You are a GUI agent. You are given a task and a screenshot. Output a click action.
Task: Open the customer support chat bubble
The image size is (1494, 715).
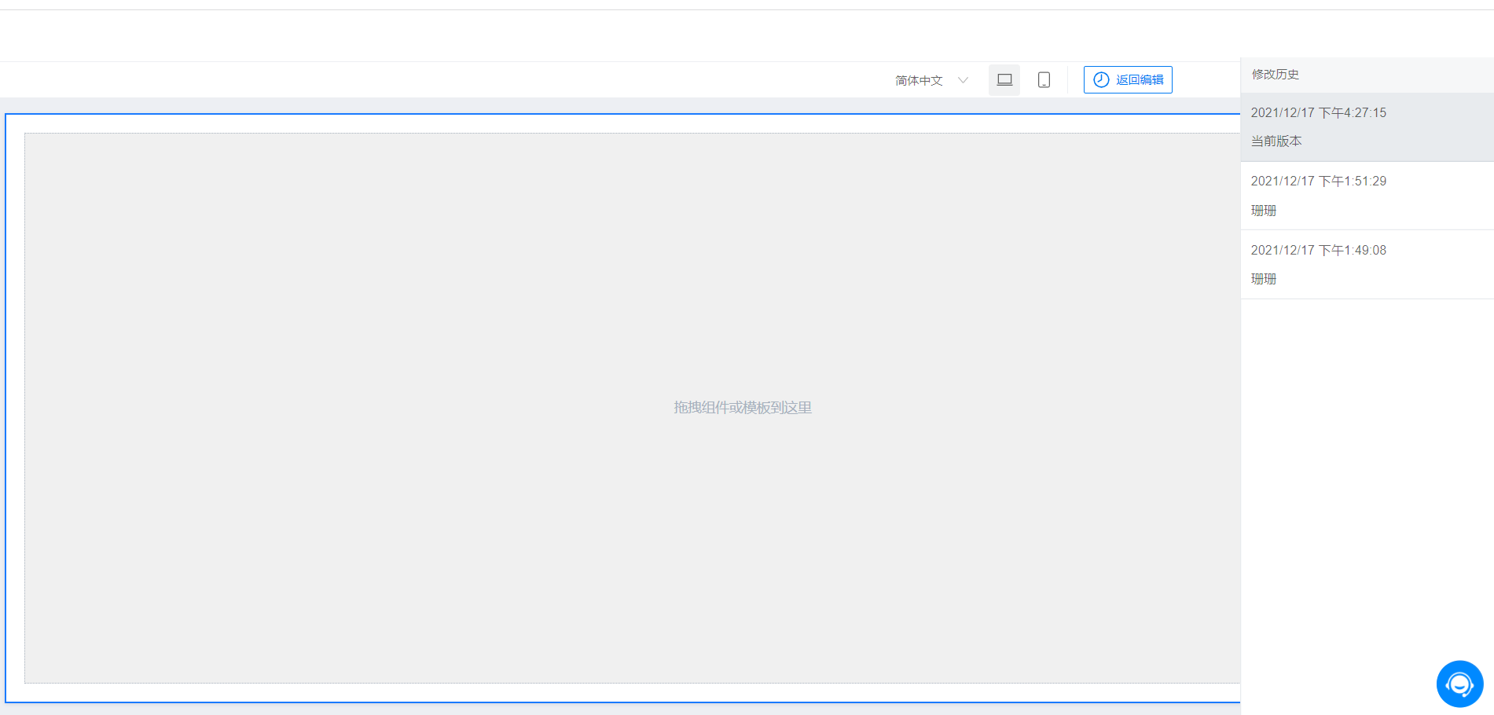click(1459, 684)
